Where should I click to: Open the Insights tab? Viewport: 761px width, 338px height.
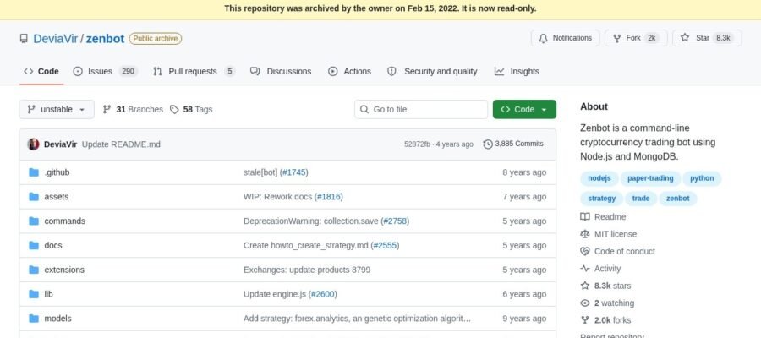[x=517, y=71]
